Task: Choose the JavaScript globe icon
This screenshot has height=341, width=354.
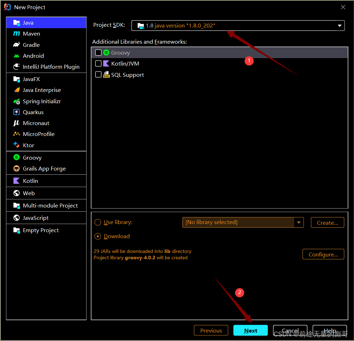Action: tap(17, 218)
